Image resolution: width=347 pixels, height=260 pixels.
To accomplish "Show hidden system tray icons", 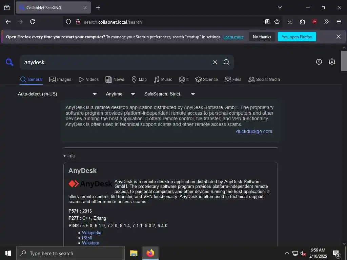I will (x=287, y=253).
